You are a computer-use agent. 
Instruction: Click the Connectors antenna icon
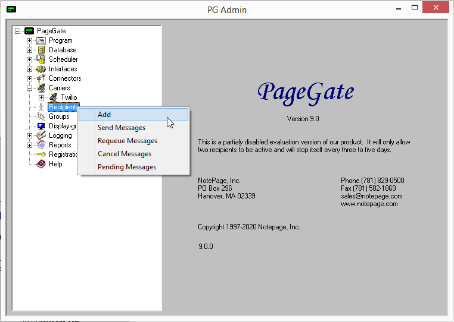(x=41, y=78)
